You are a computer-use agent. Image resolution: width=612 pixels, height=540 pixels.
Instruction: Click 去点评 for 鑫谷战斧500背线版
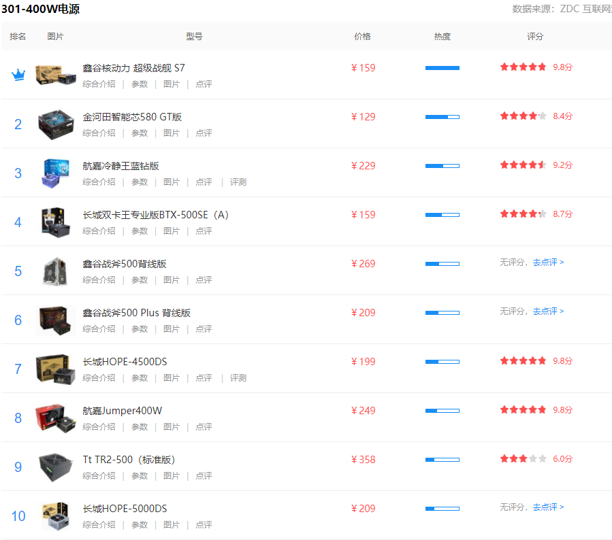[x=548, y=263]
